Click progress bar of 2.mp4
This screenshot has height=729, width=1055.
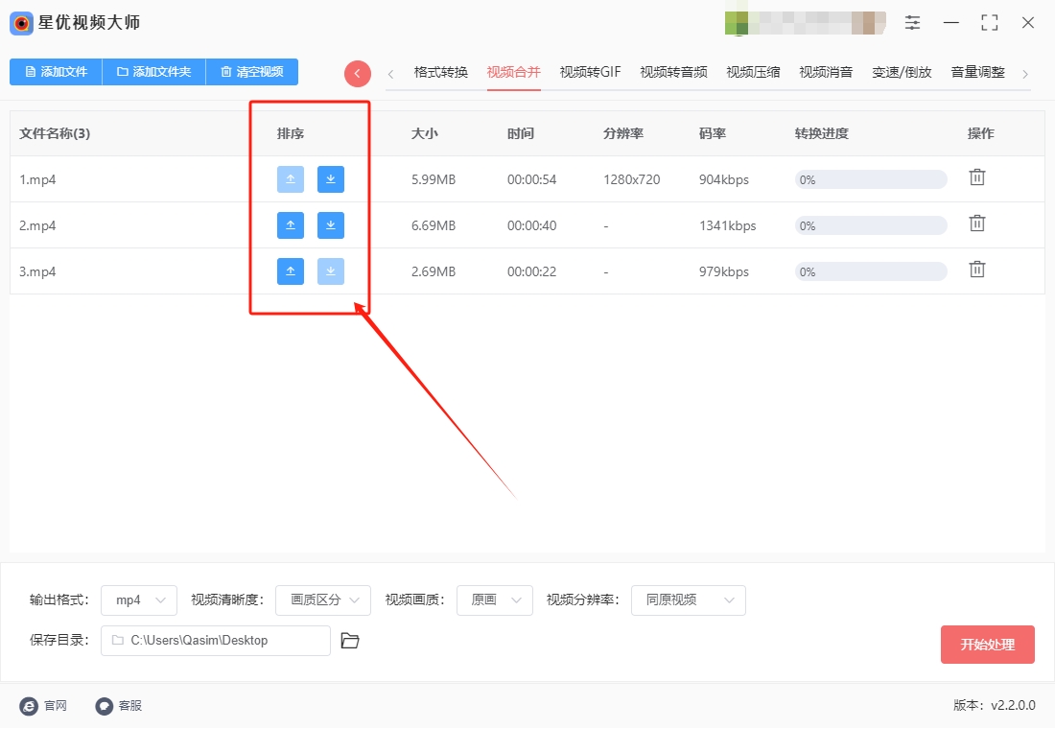[x=871, y=225]
